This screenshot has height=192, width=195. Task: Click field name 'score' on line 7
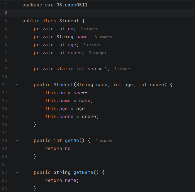click(x=75, y=53)
